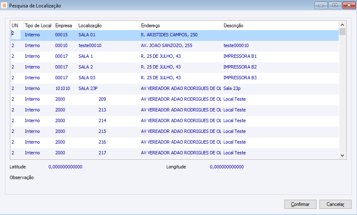Close the Pesquisa de Localização window
The width and height of the screenshot is (357, 215).
pyautogui.click(x=349, y=5)
